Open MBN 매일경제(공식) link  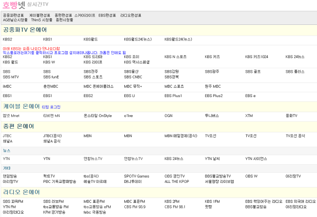(181, 136)
